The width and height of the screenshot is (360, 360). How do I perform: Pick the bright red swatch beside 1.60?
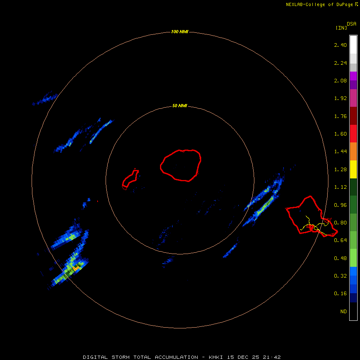click(353, 133)
